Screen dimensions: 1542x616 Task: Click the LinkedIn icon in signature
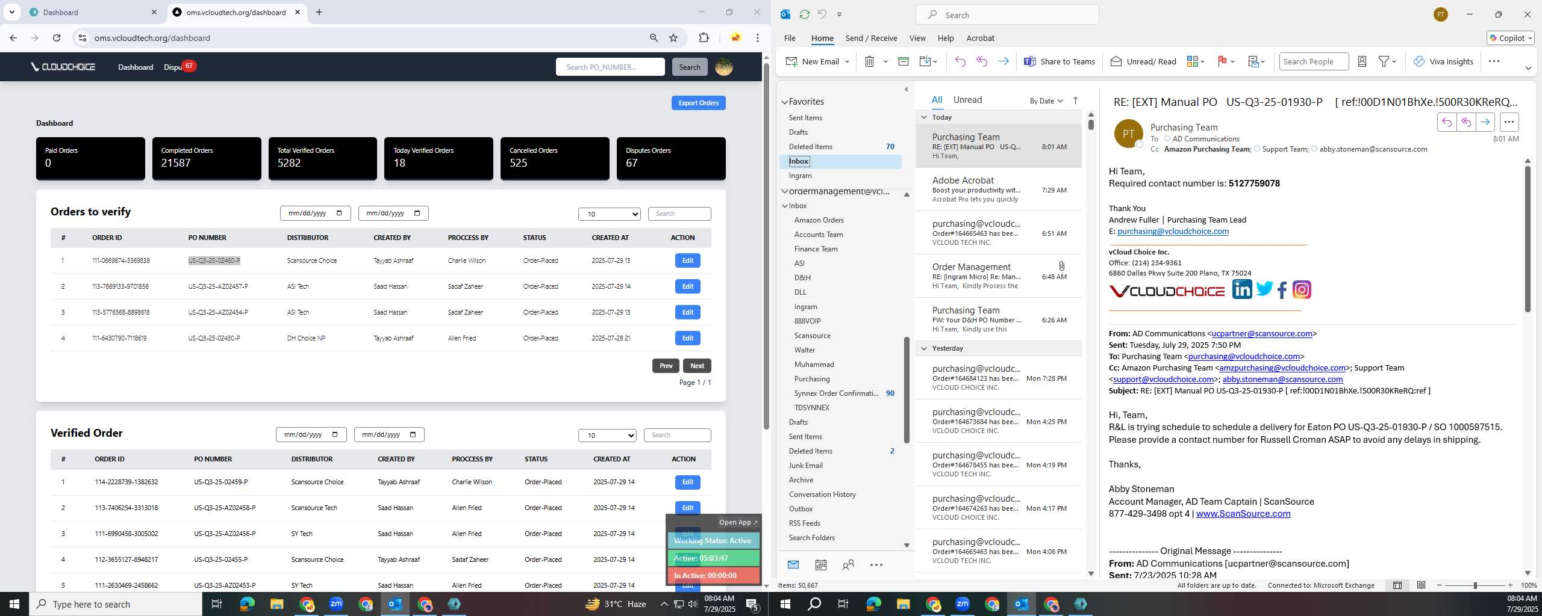pos(1241,289)
